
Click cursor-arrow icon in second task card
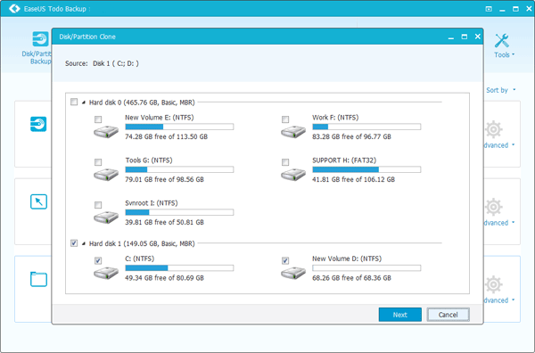click(x=38, y=201)
